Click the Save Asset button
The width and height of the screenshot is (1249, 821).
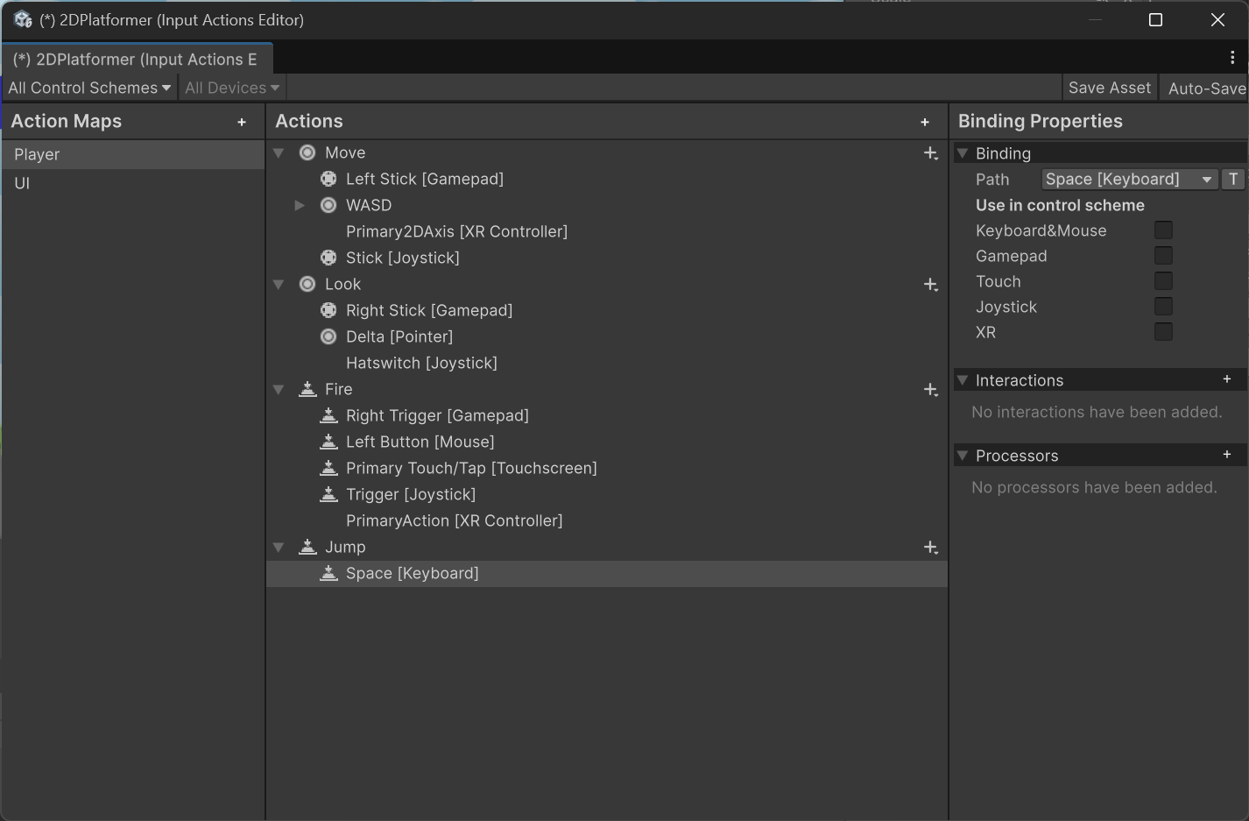pos(1109,88)
